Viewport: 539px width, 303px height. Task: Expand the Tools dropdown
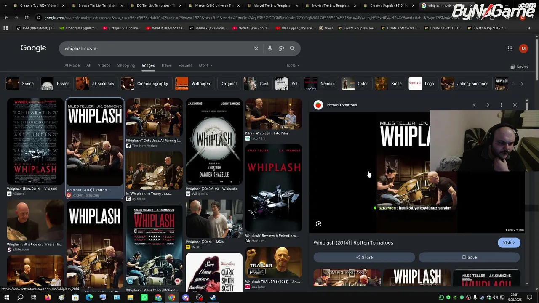[293, 65]
